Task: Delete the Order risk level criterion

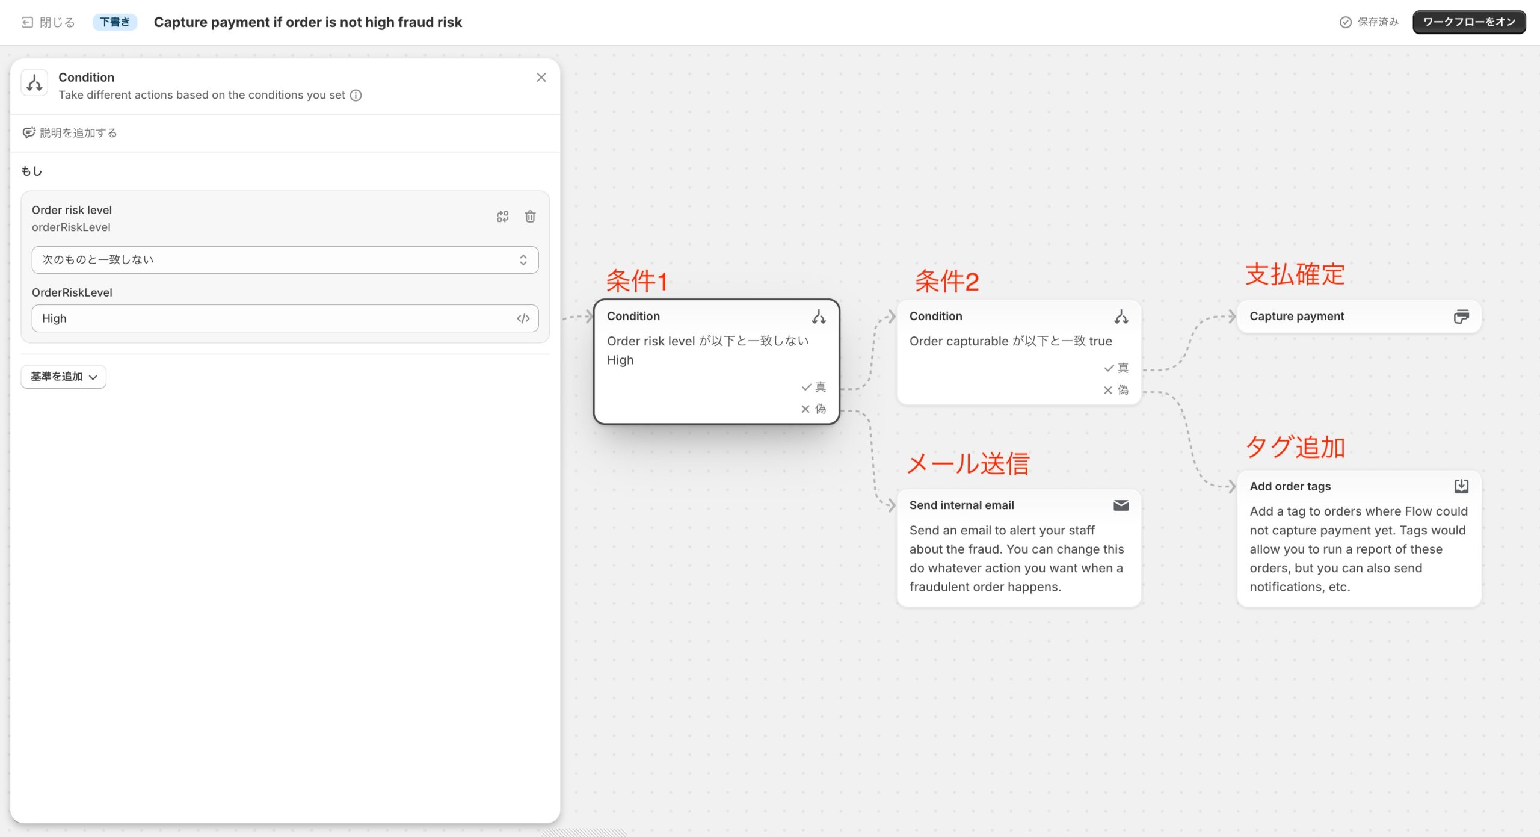Action: 529,217
